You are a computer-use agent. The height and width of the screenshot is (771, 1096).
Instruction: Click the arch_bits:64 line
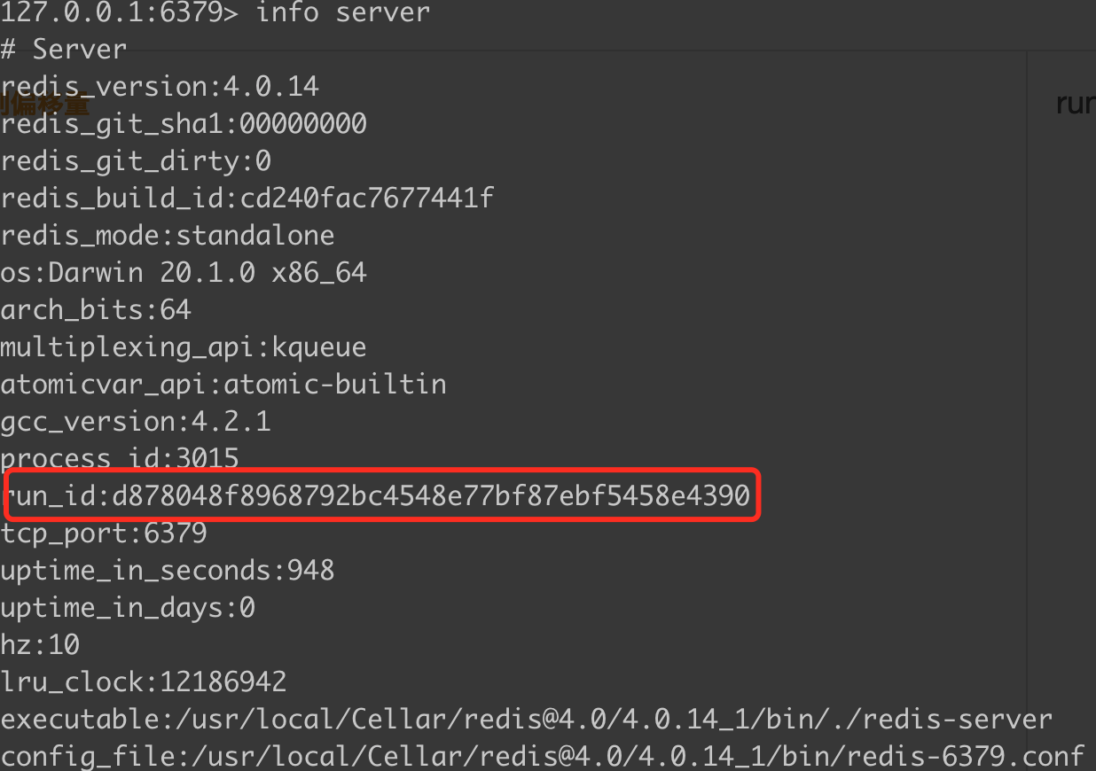pos(96,309)
